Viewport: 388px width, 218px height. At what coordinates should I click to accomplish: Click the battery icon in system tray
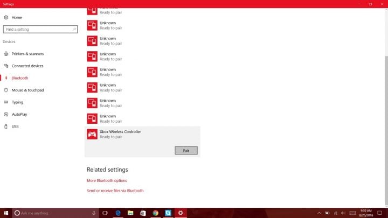tap(328, 213)
